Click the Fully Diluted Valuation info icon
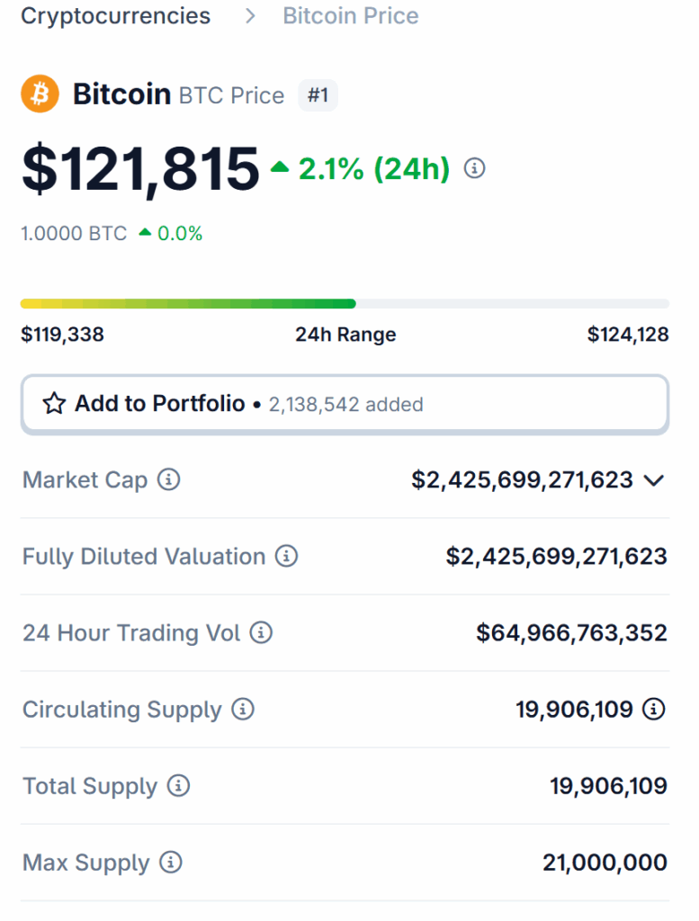This screenshot has height=921, width=699. 286,557
